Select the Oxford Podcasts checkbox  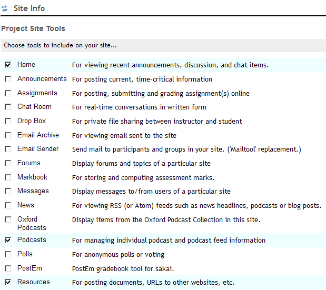click(x=8, y=219)
